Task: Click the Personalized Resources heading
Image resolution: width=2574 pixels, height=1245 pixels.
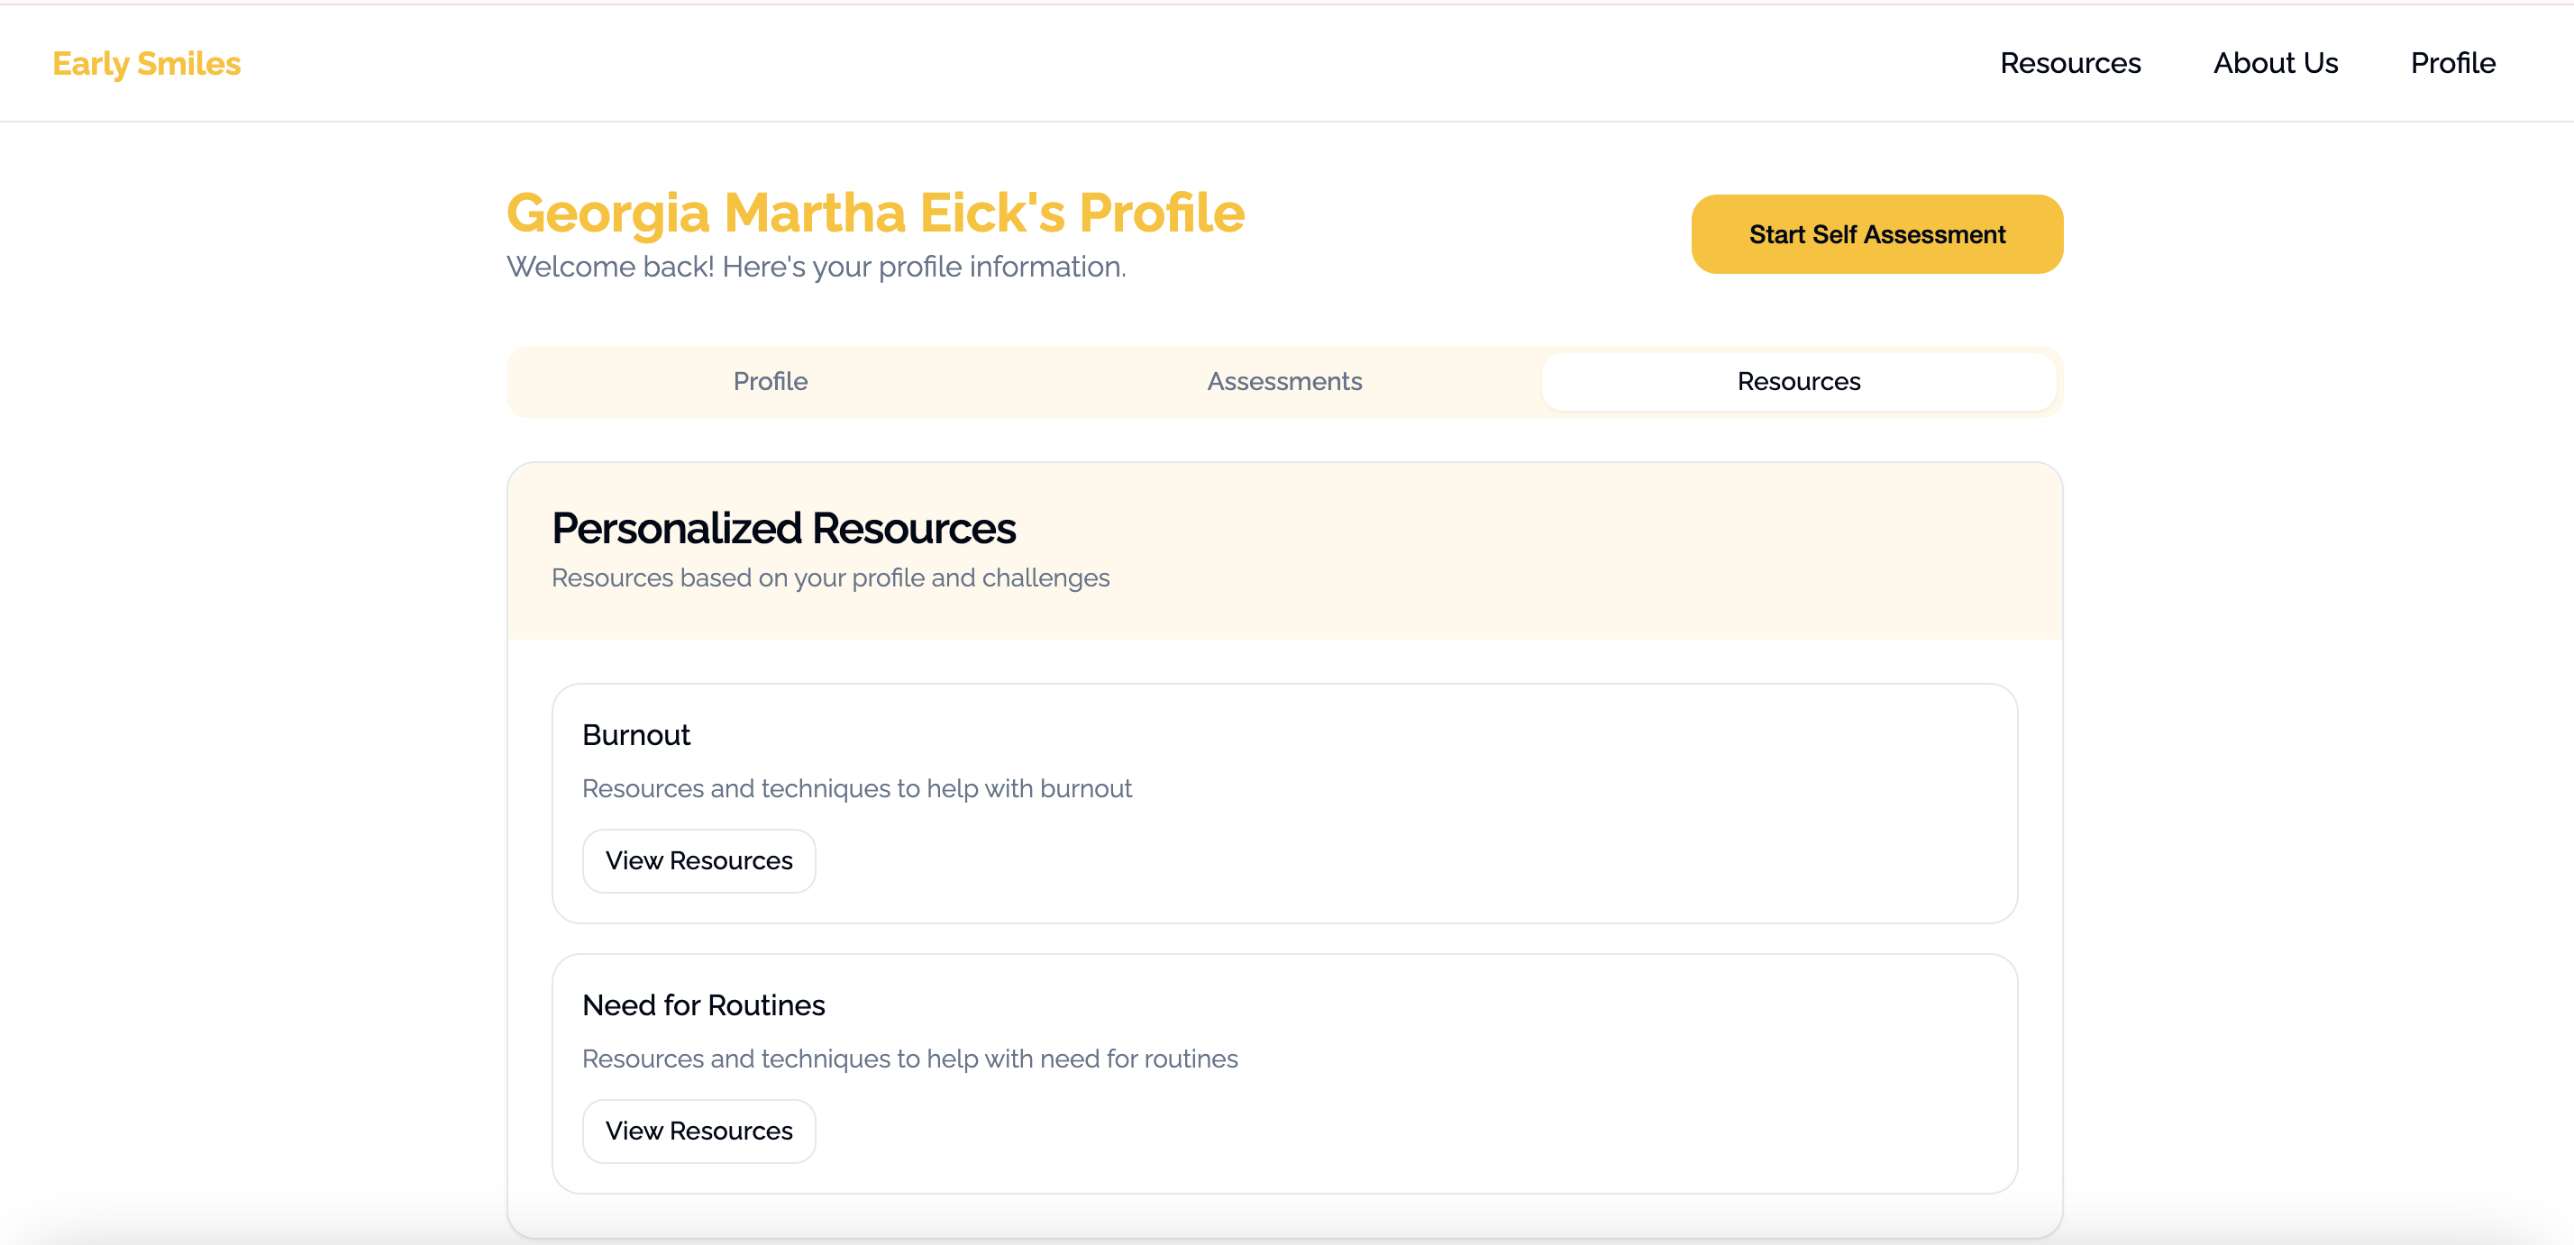Action: (782, 528)
